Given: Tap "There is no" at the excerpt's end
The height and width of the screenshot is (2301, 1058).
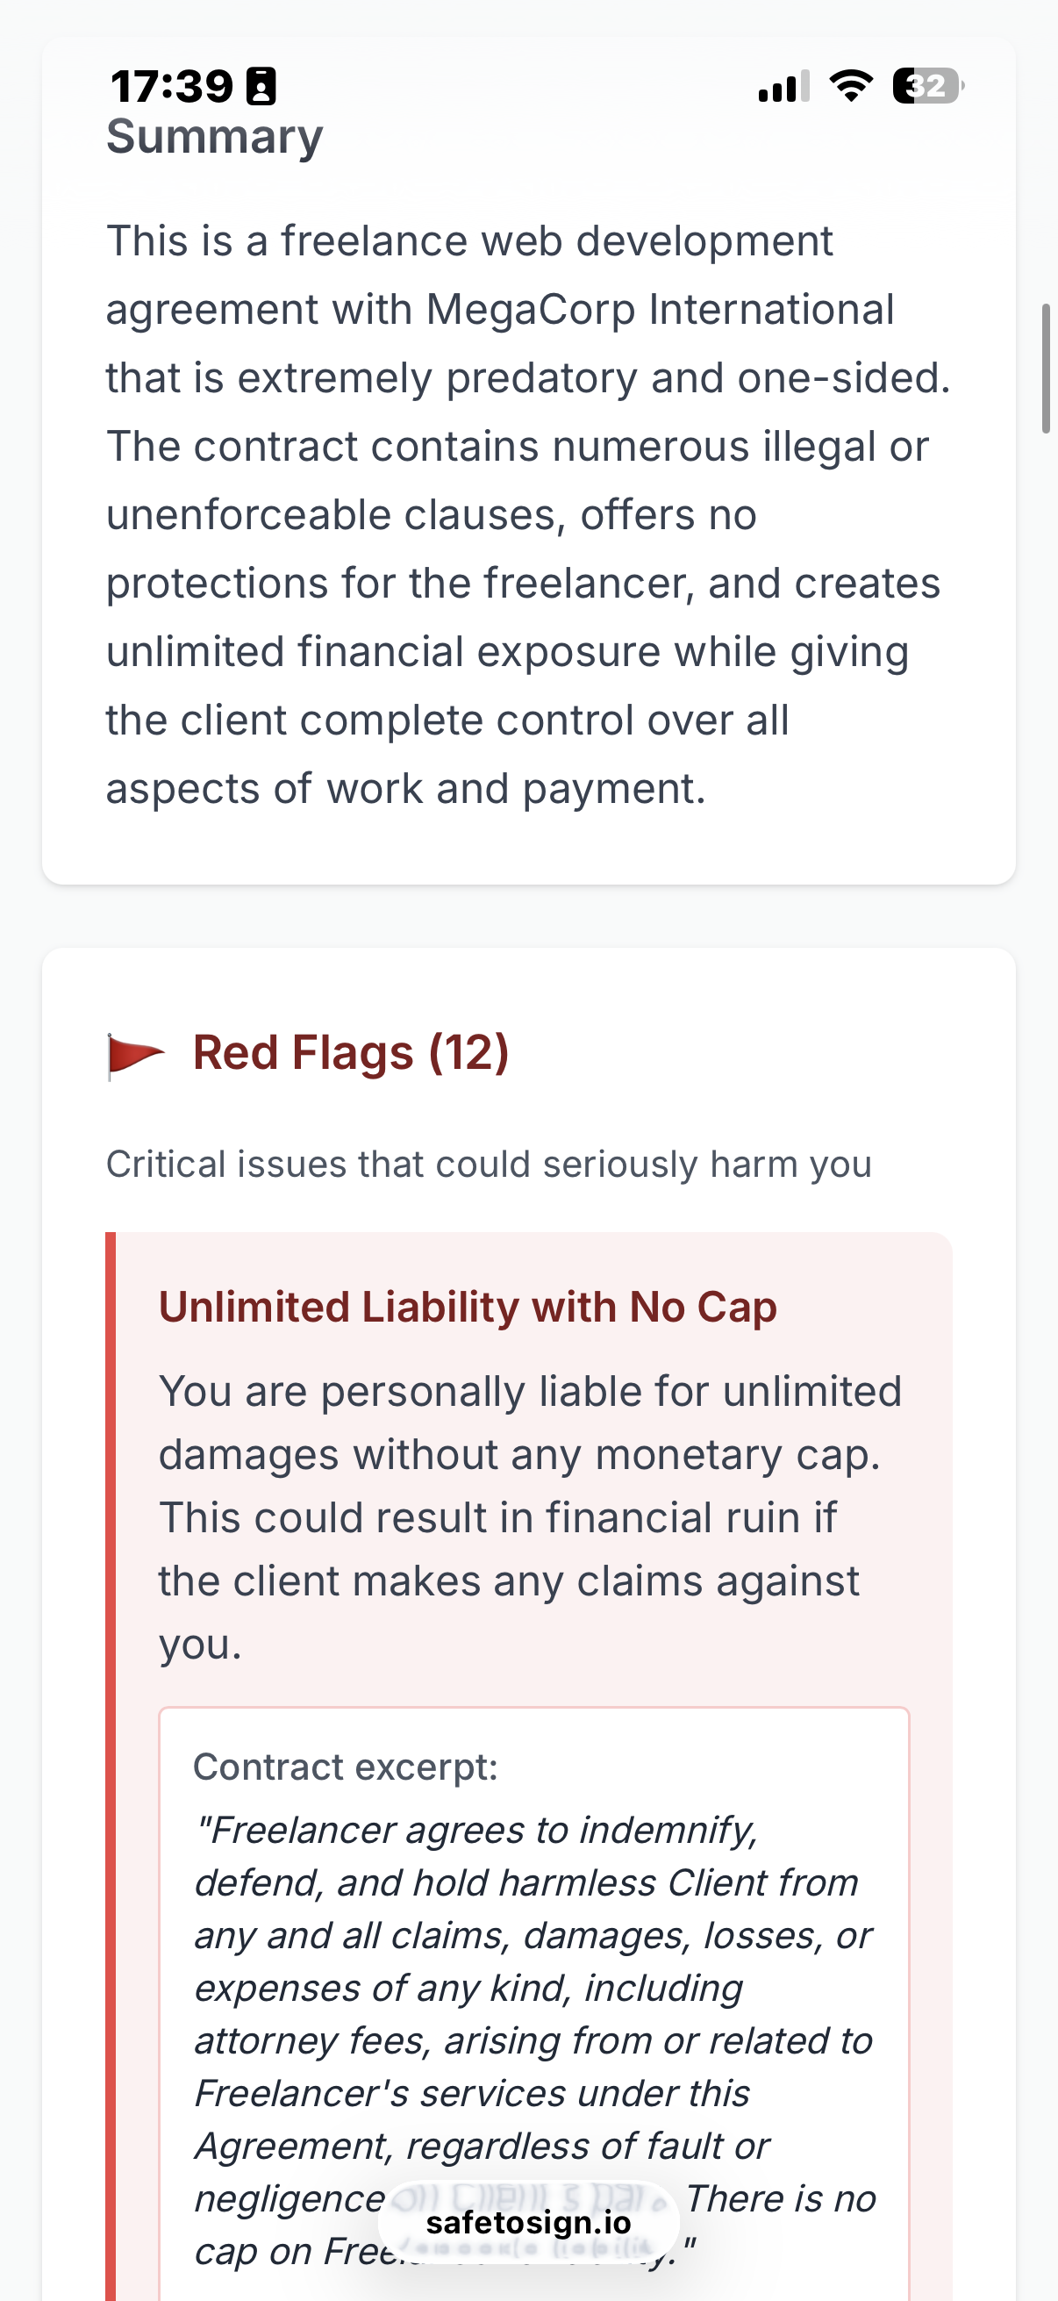Looking at the screenshot, I should tap(780, 2198).
